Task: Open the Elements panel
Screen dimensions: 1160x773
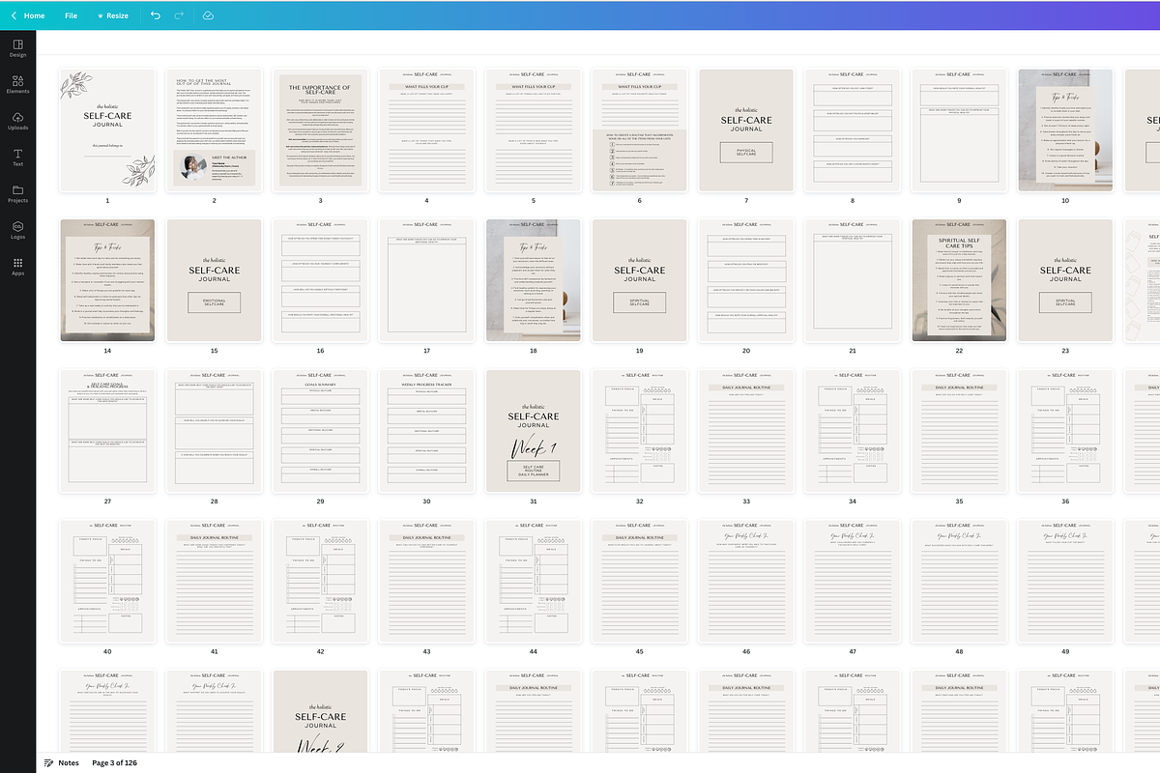Action: tap(16, 85)
